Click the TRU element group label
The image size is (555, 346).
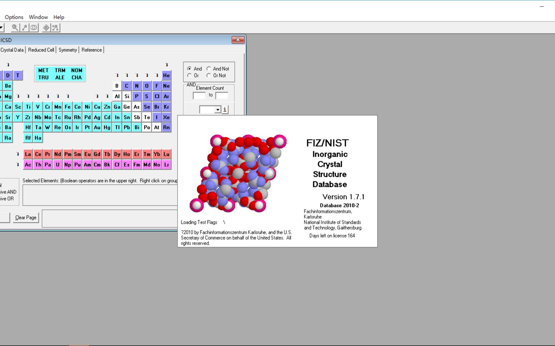[x=43, y=78]
